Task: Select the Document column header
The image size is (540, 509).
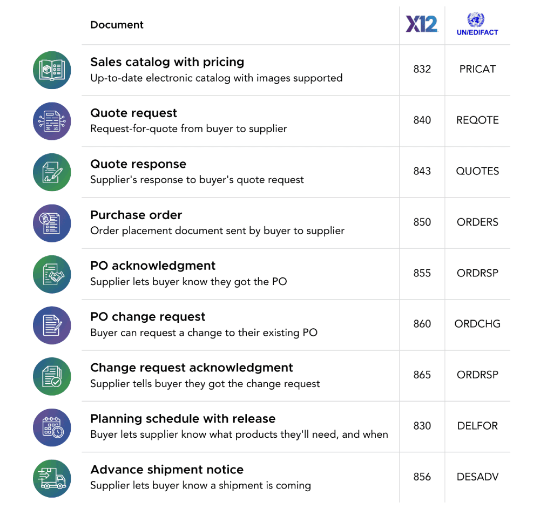Action: tap(117, 25)
